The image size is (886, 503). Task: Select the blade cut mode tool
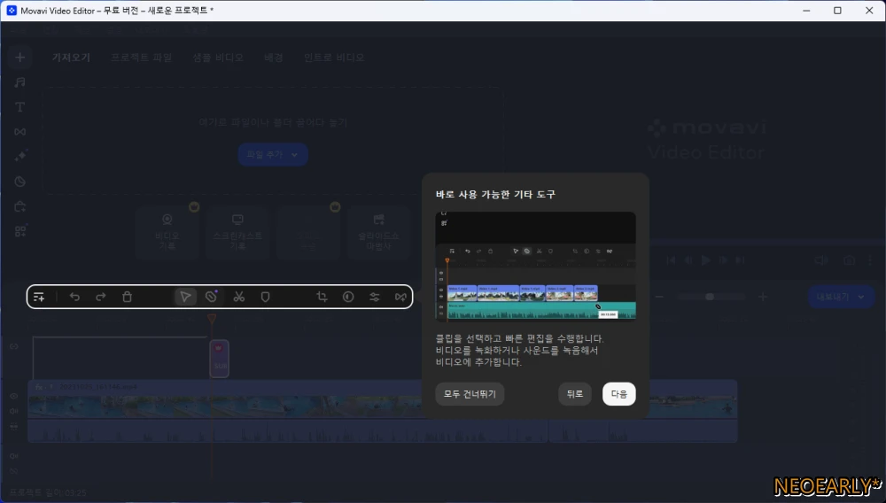pos(211,297)
